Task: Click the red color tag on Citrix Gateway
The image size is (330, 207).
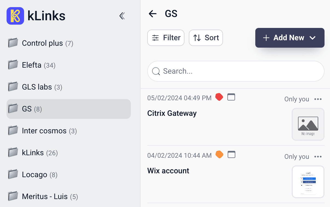Action: (x=219, y=97)
